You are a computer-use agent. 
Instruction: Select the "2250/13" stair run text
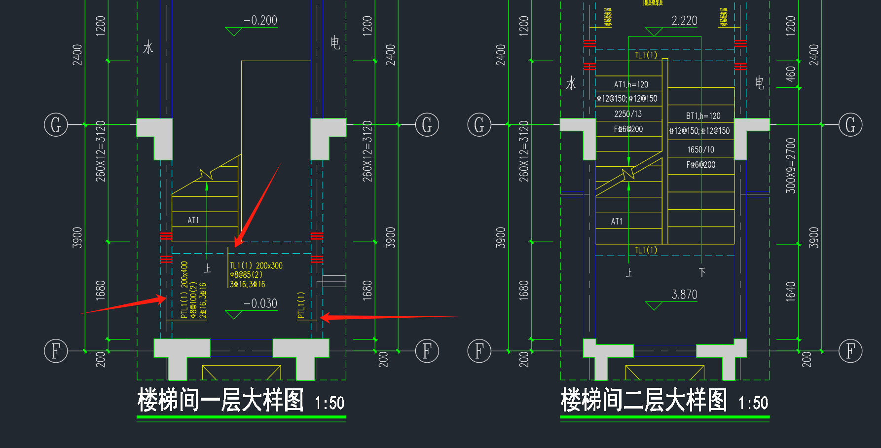coord(628,114)
